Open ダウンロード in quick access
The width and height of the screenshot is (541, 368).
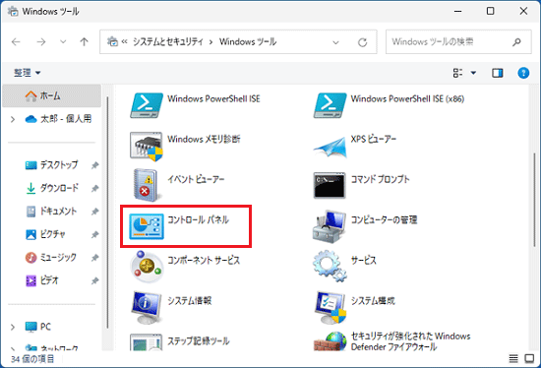click(52, 188)
